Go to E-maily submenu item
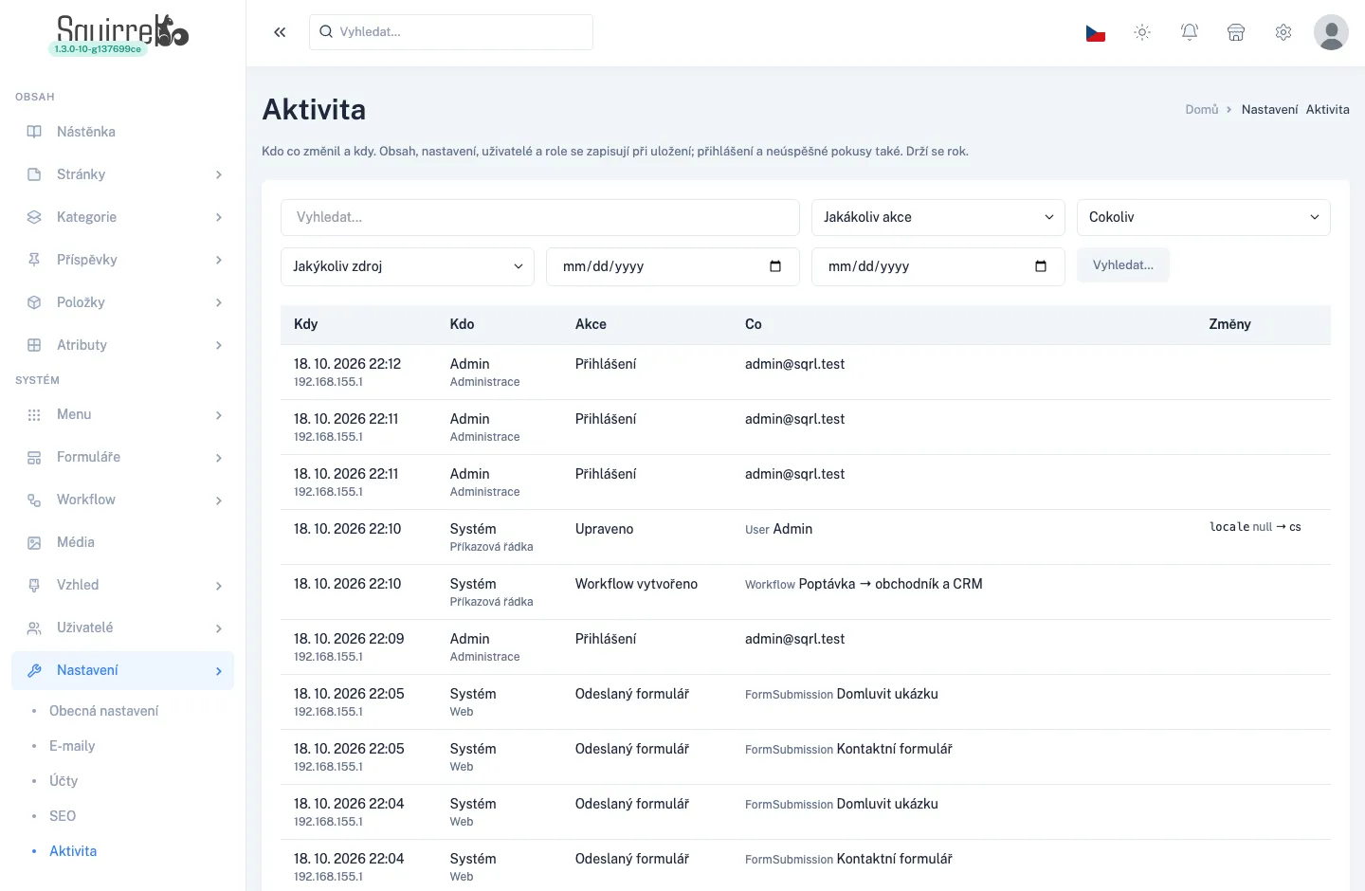 point(72,746)
